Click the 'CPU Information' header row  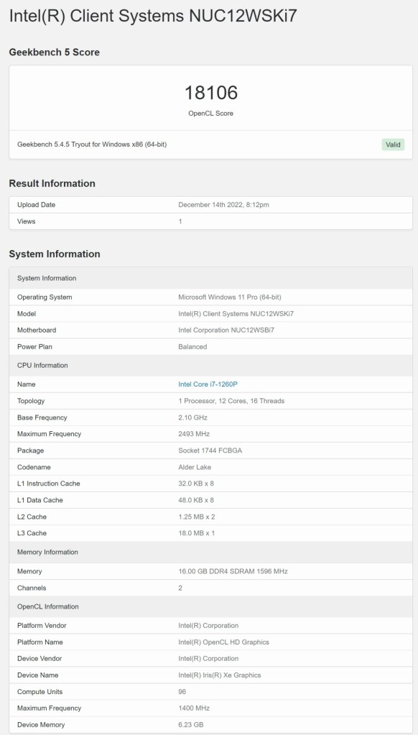click(x=211, y=366)
